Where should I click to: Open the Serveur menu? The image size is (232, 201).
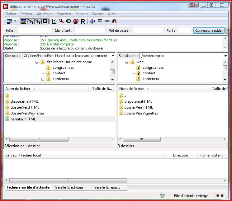pyautogui.click(x=82, y=14)
